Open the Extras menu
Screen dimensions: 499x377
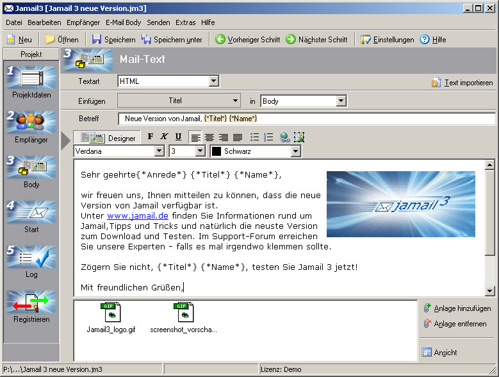click(x=186, y=22)
